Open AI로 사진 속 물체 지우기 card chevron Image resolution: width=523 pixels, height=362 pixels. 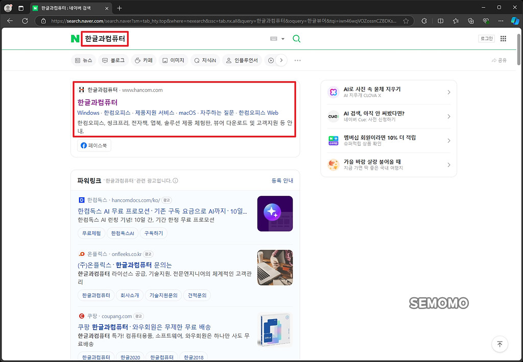448,92
